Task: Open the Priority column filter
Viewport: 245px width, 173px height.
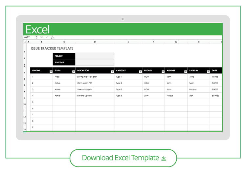Action: [x=163, y=72]
